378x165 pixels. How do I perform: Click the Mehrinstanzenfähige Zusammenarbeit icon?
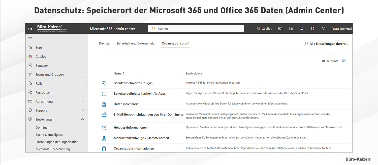(104, 138)
